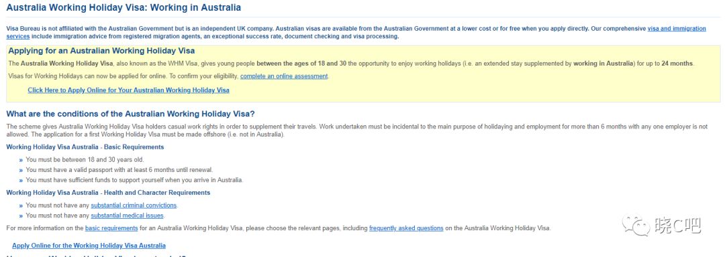The width and height of the screenshot is (725, 257).
Task: Click bullet arrow beside valid passport requirement
Action: pos(21,170)
